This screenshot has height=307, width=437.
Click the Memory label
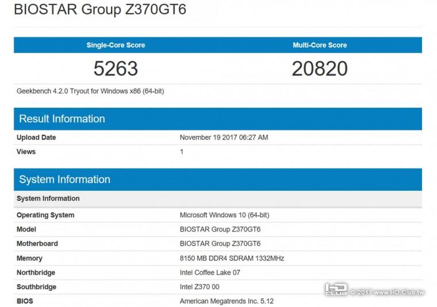pyautogui.click(x=29, y=258)
